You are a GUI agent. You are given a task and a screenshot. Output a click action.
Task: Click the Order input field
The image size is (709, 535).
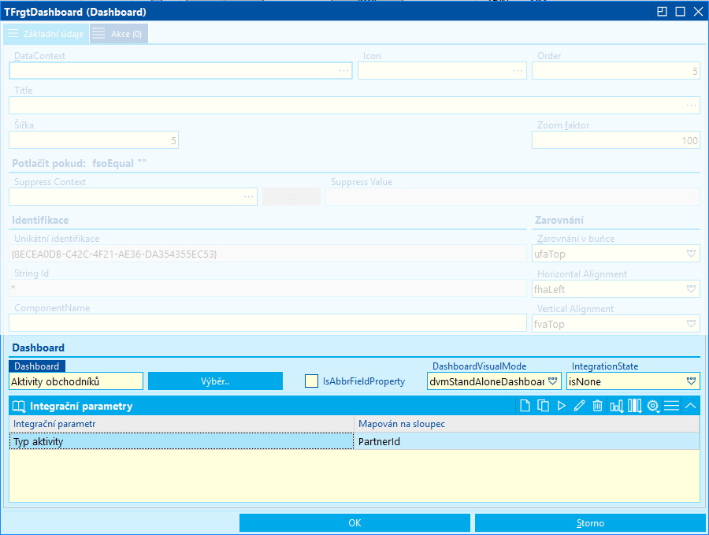(x=616, y=71)
